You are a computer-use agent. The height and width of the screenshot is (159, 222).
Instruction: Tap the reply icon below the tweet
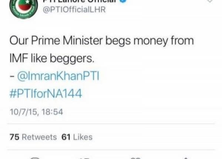coord(35,158)
